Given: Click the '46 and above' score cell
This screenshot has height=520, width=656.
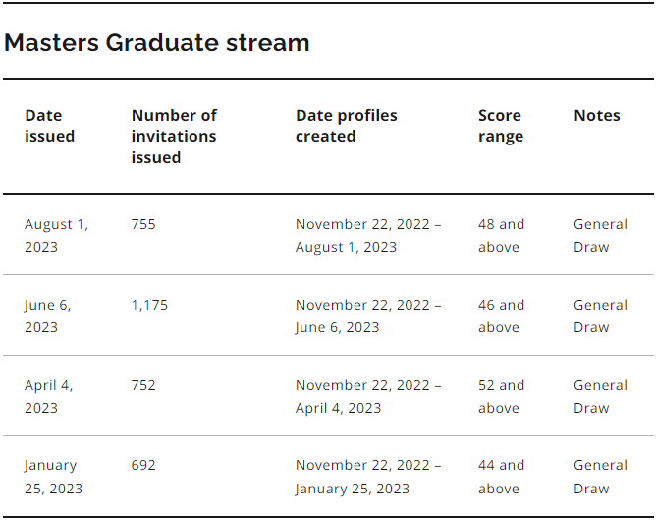Looking at the screenshot, I should coord(501,316).
